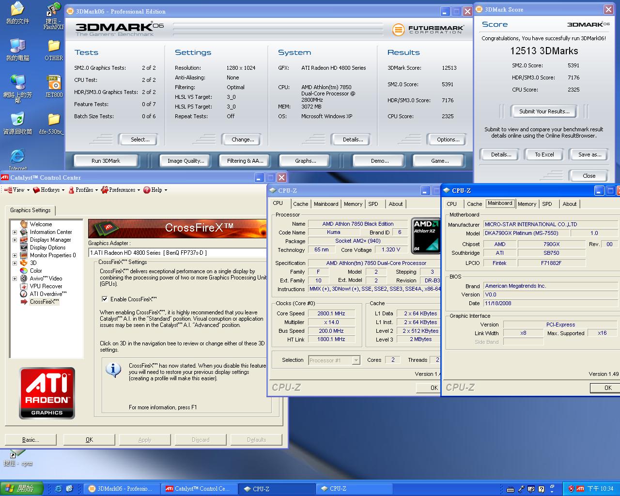Expand the Displays Manager tree node

click(x=15, y=240)
